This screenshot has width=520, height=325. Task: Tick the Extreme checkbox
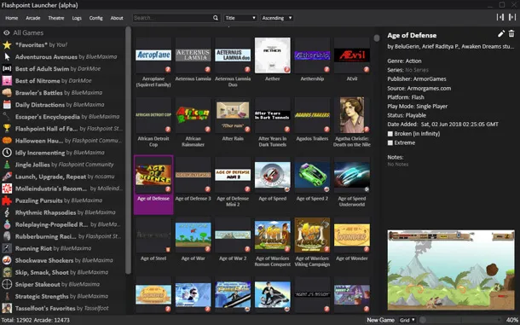tap(390, 142)
